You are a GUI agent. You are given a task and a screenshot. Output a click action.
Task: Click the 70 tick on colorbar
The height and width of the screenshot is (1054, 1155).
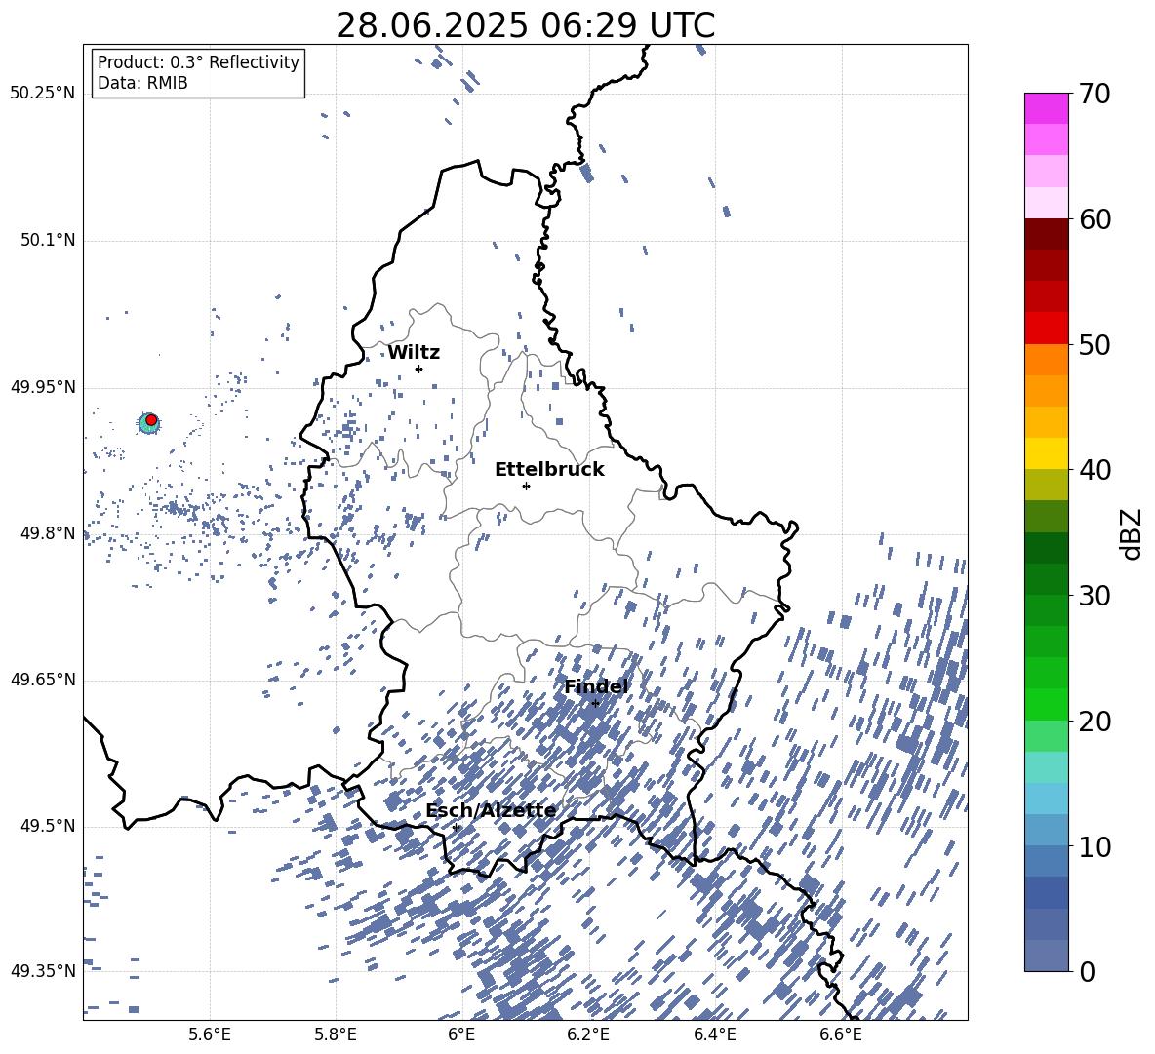(x=1095, y=94)
